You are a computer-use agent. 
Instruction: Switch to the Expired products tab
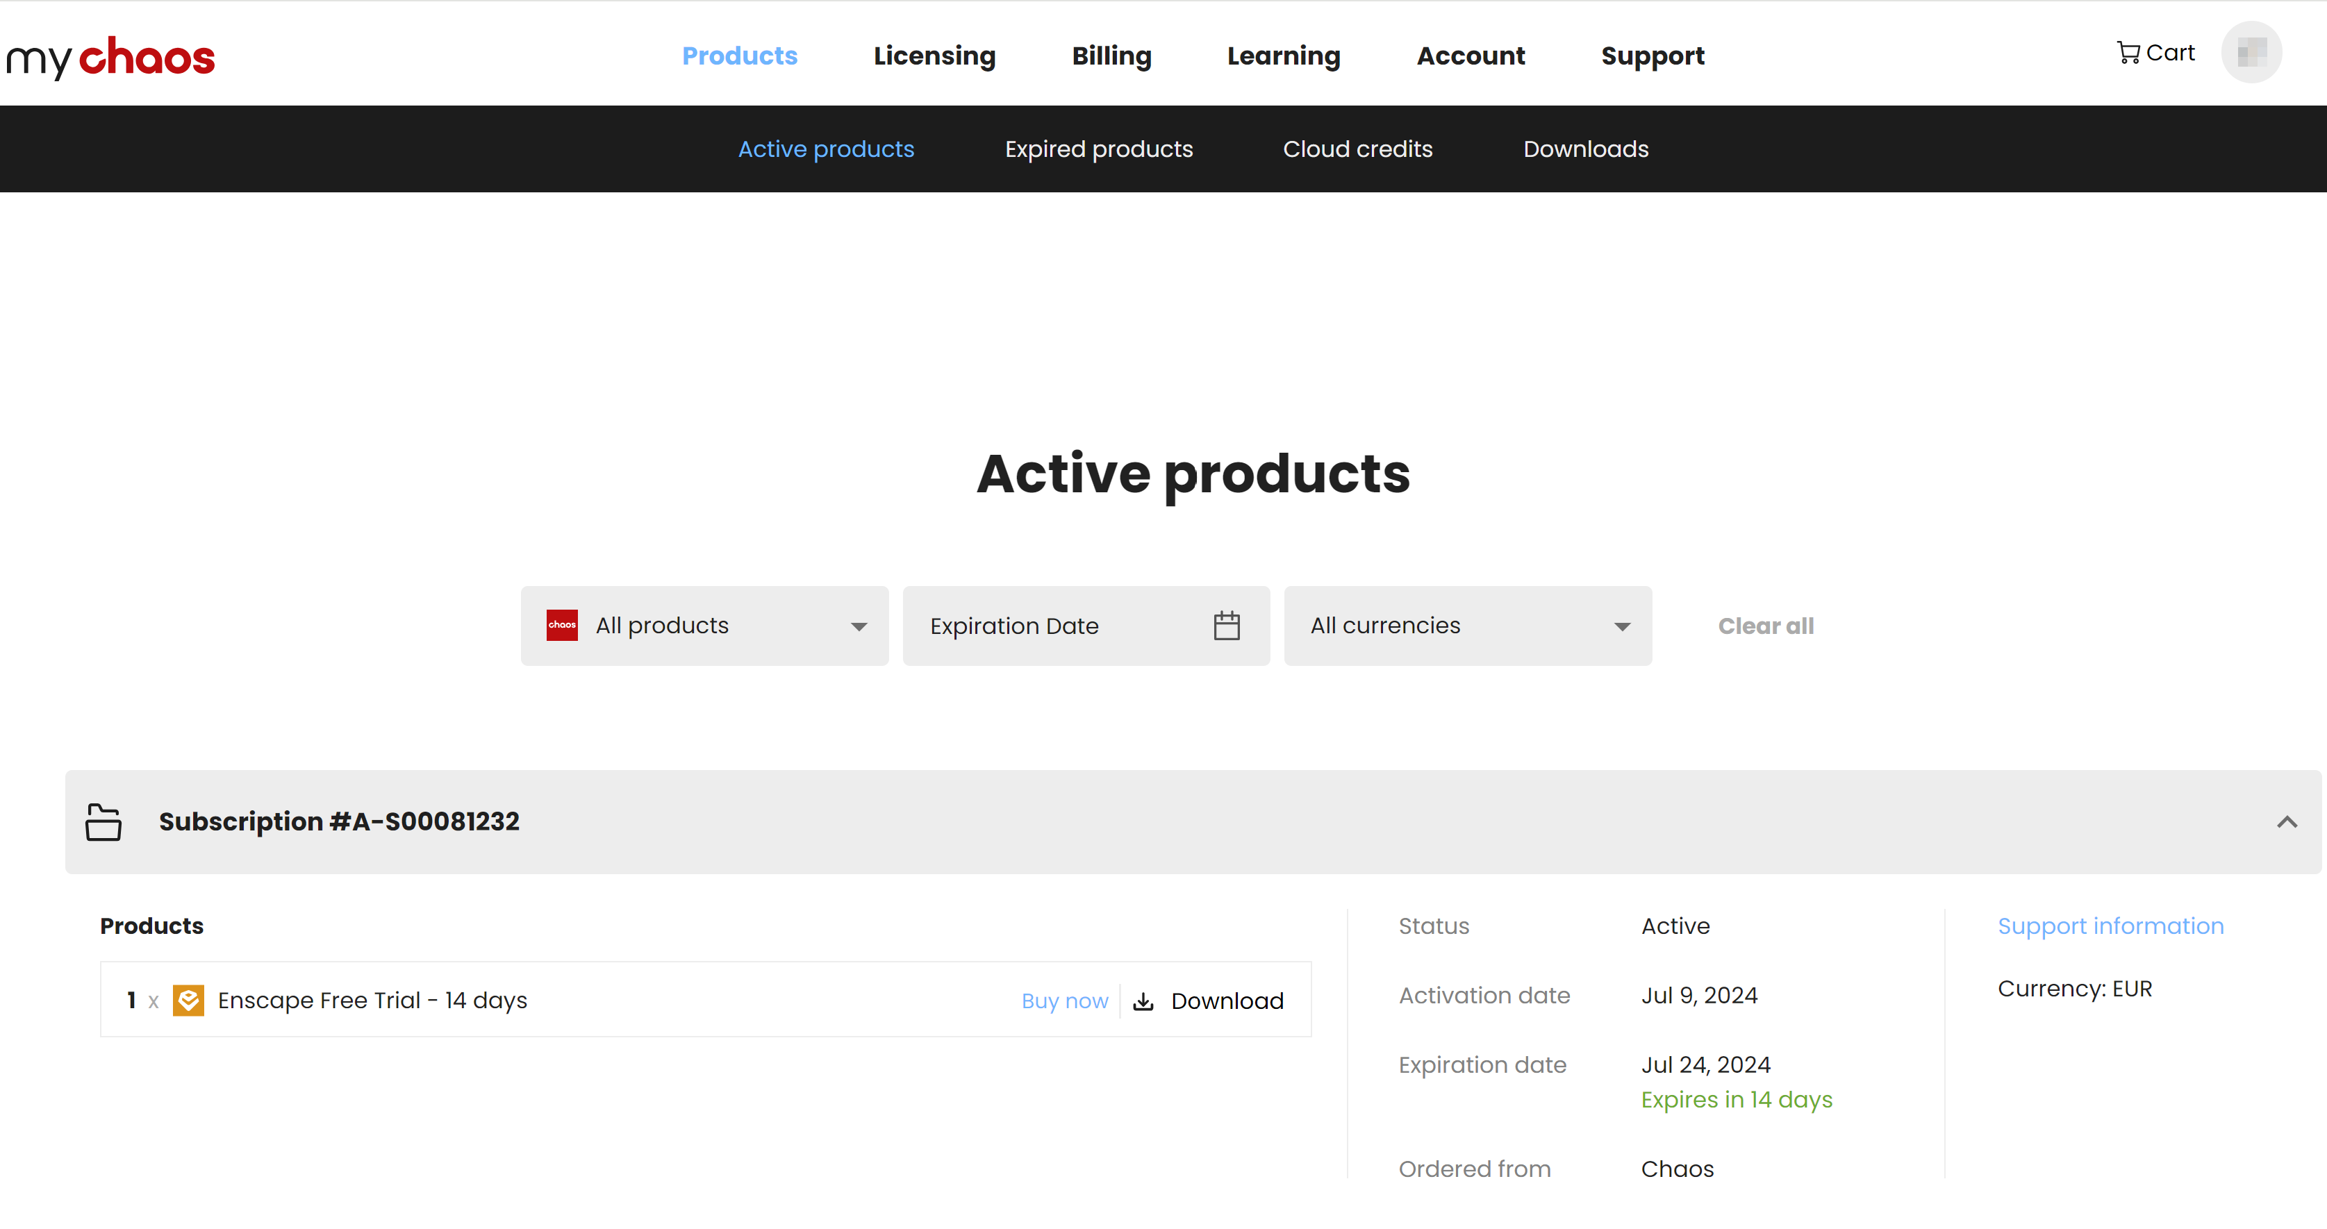tap(1098, 149)
